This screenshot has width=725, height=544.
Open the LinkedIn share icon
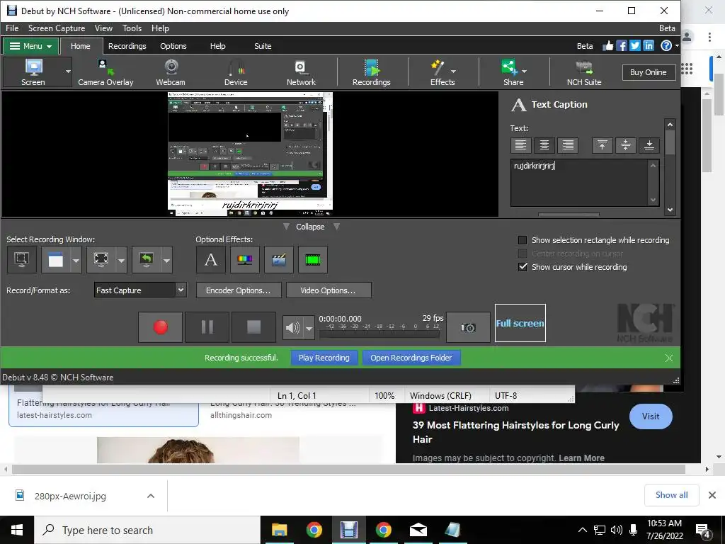click(x=649, y=45)
